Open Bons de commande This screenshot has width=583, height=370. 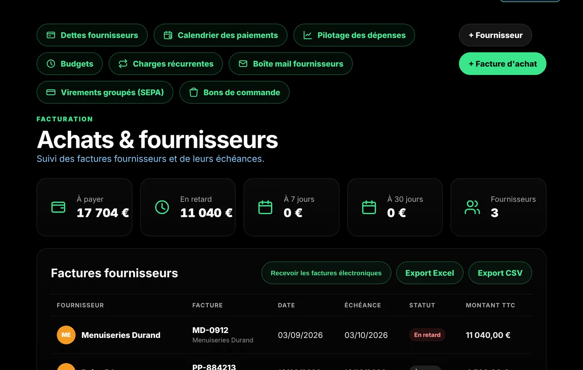click(x=234, y=92)
